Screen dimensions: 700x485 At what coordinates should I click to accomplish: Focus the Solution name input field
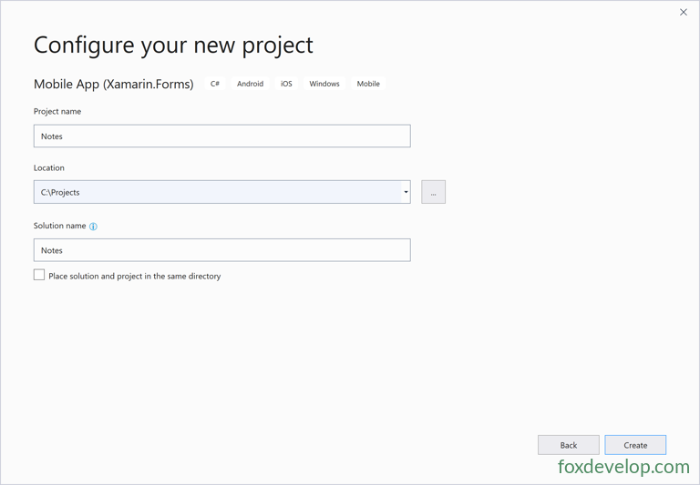click(x=221, y=250)
